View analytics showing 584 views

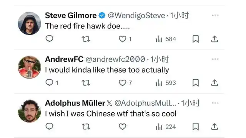pos(166,39)
